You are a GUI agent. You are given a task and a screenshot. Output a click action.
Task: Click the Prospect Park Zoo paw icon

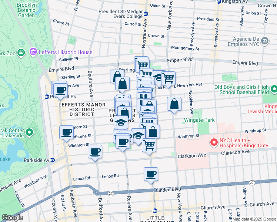pos(21,53)
